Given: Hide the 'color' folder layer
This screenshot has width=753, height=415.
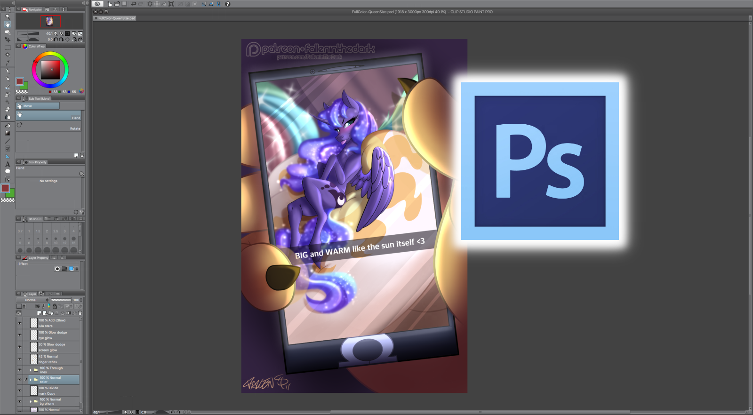Looking at the screenshot, I should [x=20, y=380].
